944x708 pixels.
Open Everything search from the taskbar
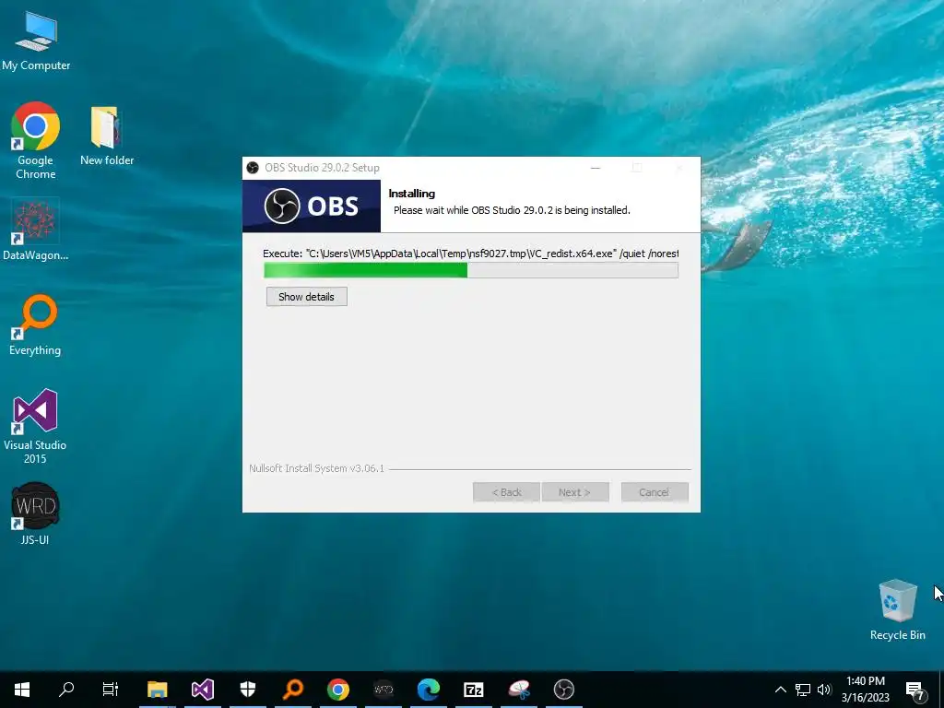pos(293,690)
